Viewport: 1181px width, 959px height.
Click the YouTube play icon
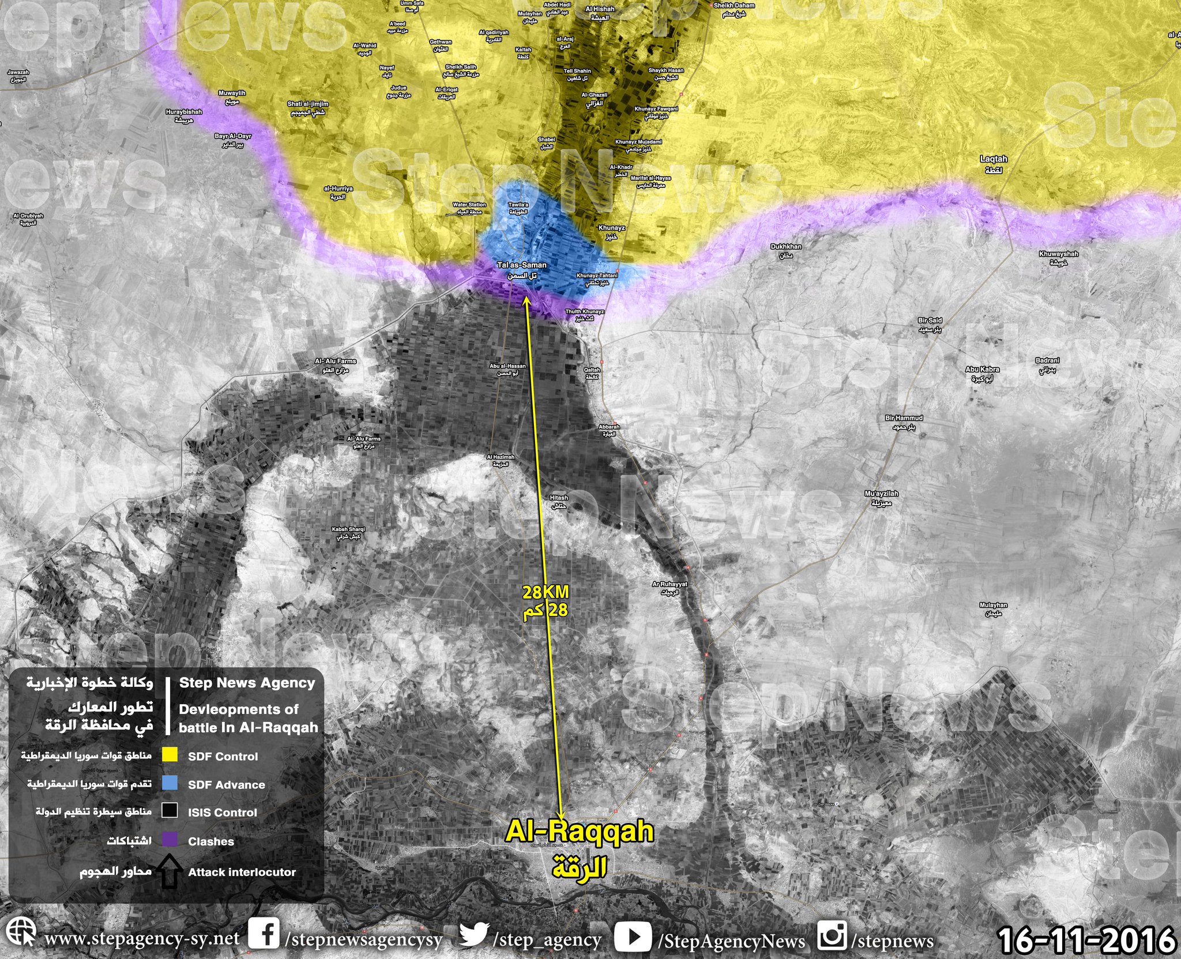point(633,937)
